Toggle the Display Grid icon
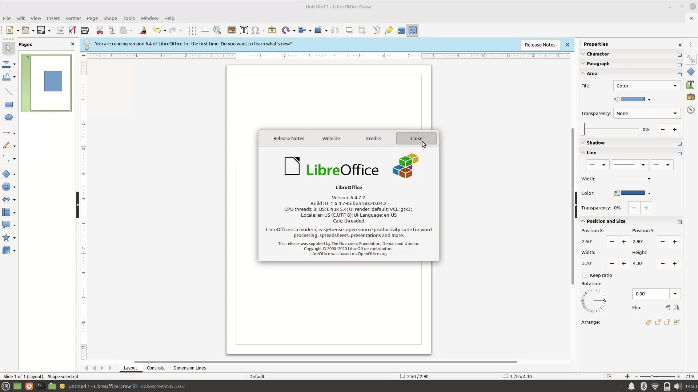Viewport: 698px width, 392px height. 192,30
